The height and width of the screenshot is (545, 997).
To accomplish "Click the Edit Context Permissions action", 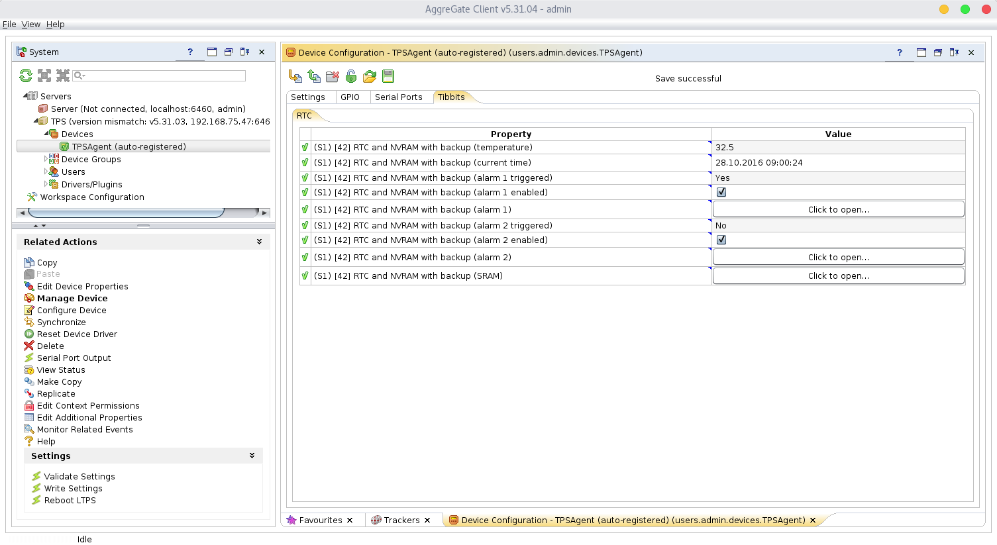I will [x=82, y=405].
